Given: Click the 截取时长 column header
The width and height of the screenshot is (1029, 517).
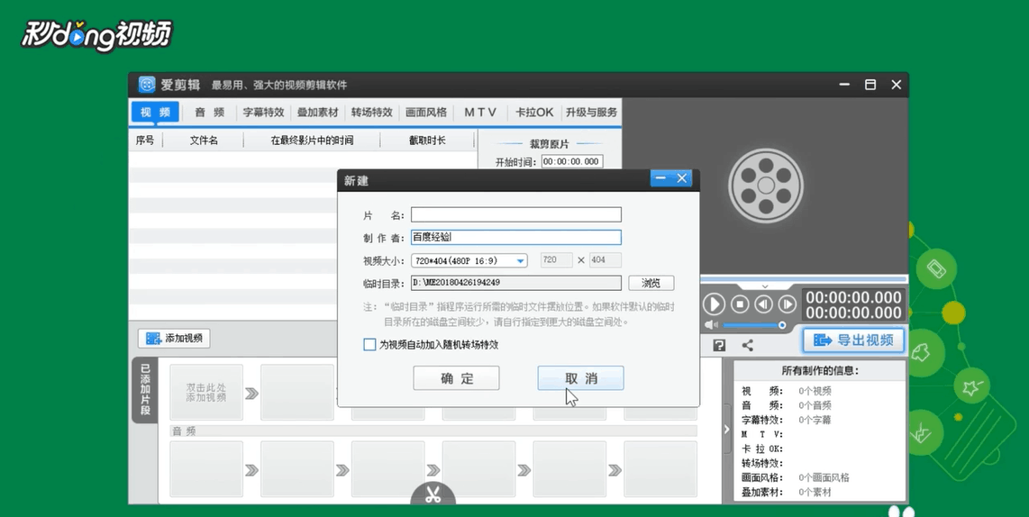Looking at the screenshot, I should click(427, 141).
